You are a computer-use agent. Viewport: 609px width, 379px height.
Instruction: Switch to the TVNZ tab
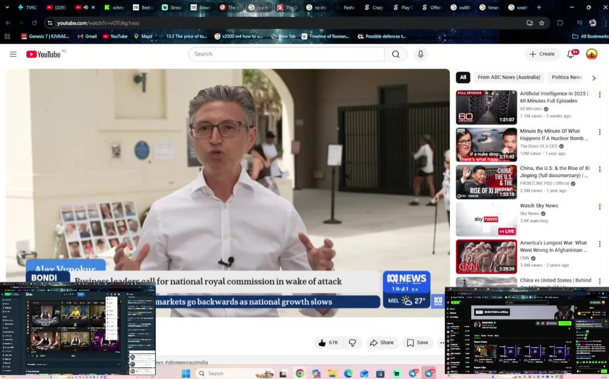click(x=27, y=7)
